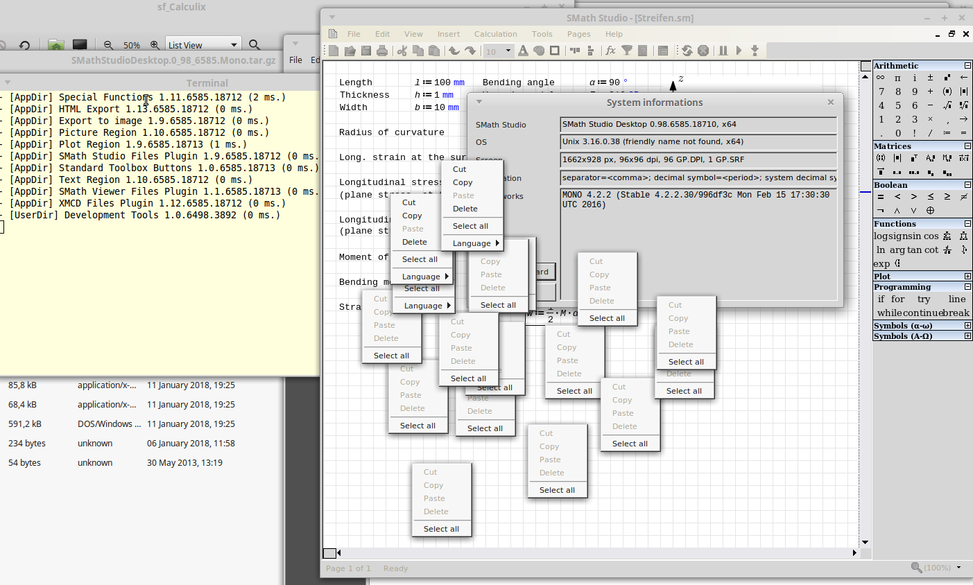
Task: Click the 'while' button in Programming panel
Action: pyautogui.click(x=890, y=313)
